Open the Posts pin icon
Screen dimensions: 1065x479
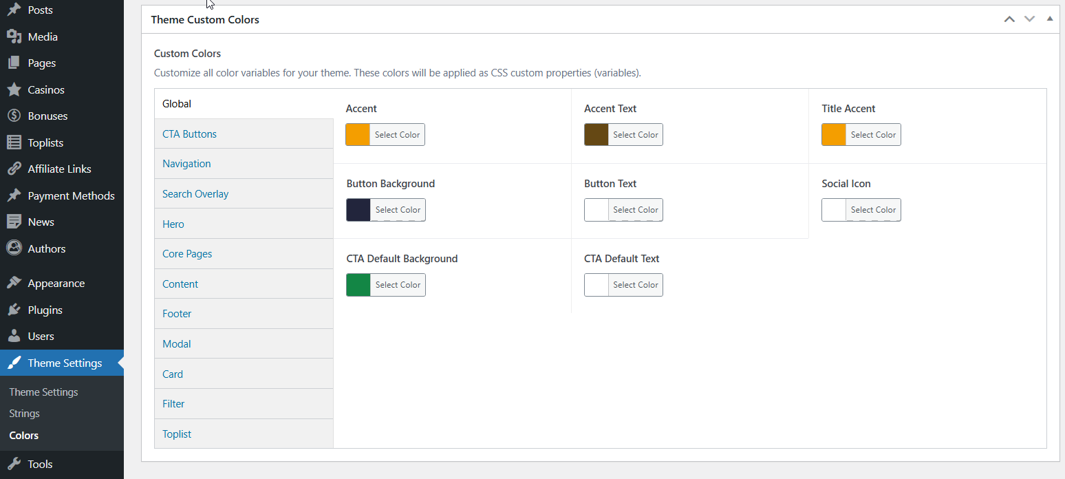(15, 10)
